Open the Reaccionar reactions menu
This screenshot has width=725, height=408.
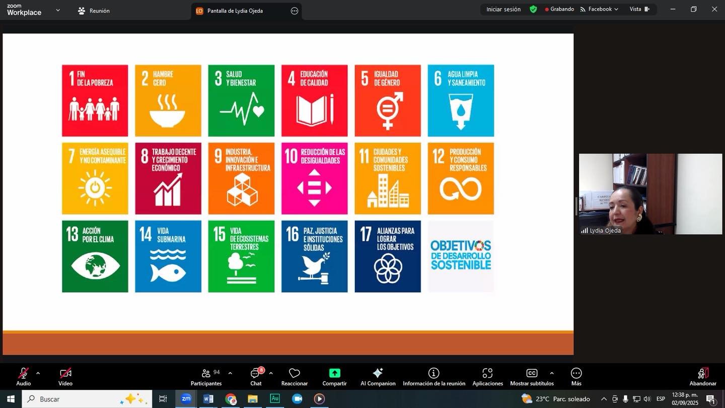pos(295,377)
